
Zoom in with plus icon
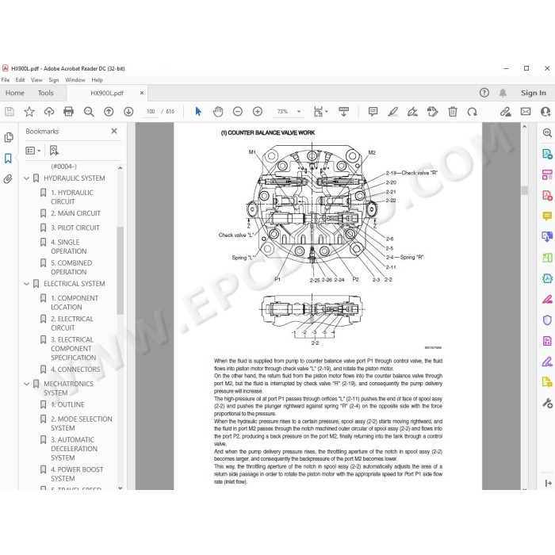(258, 112)
